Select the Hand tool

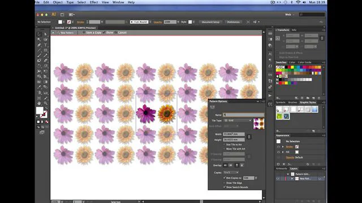(39, 103)
